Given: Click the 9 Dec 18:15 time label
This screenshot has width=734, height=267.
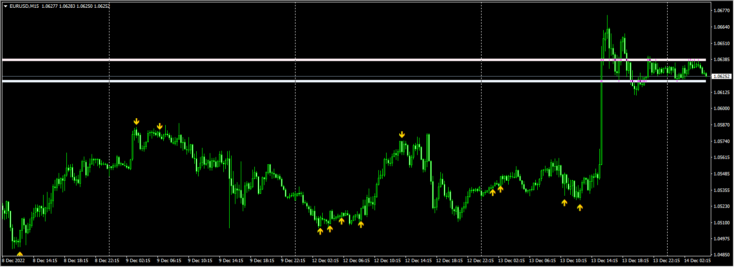Looking at the screenshot, I should tap(262, 261).
